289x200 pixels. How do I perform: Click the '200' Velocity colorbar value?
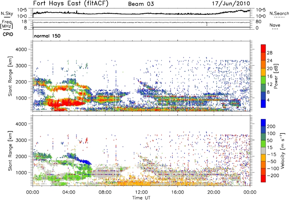[271, 126]
